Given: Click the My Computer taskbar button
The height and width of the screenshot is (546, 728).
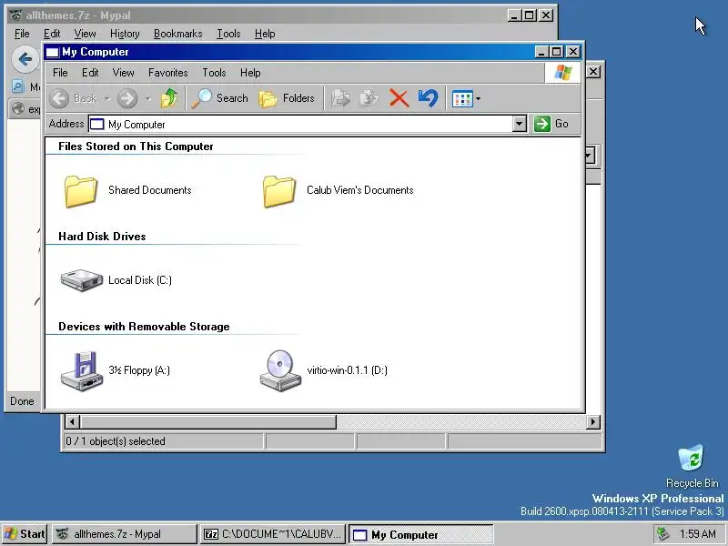Looking at the screenshot, I should tap(421, 535).
